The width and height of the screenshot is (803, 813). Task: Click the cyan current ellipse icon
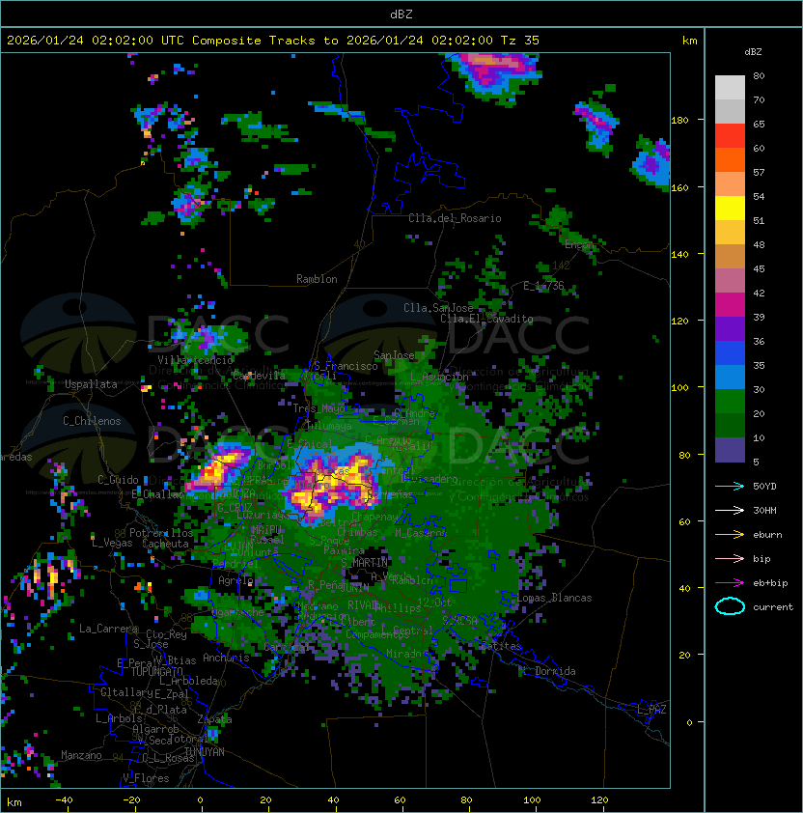pyautogui.click(x=730, y=606)
